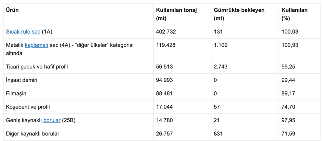The image size is (323, 141).
Task: Click the "Diğer kaynaklı borular" row label
Action: point(30,133)
